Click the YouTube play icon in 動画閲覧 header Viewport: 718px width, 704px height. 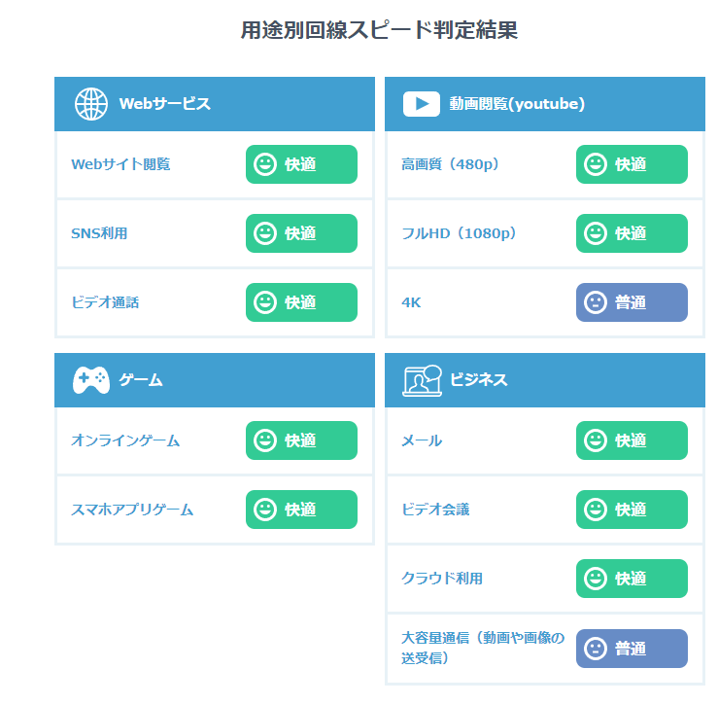(422, 104)
